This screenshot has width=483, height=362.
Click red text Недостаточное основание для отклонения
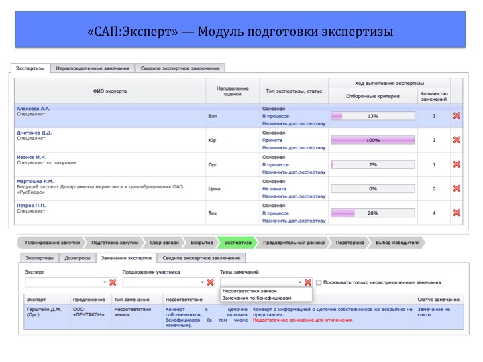pos(303,320)
